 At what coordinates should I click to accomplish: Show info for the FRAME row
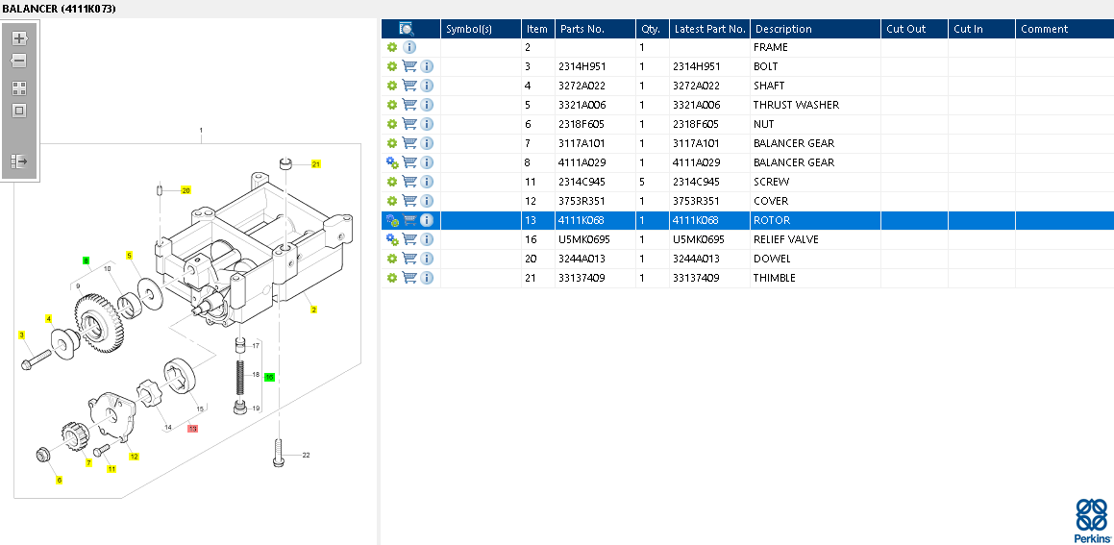pyautogui.click(x=409, y=47)
